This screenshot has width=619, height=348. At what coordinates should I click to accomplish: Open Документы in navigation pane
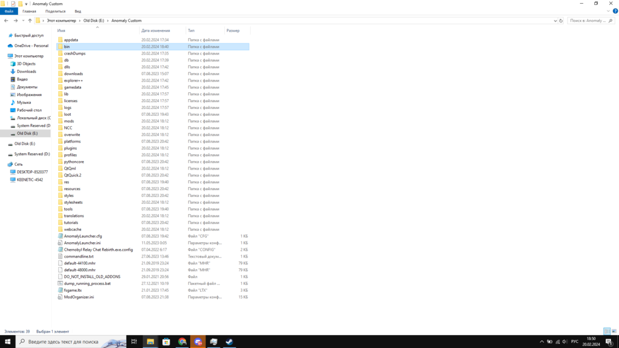(27, 87)
